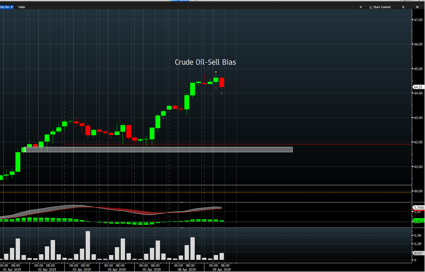Click the last red candle on 09 Apr
Screen dimensions: 425x272
[222, 82]
